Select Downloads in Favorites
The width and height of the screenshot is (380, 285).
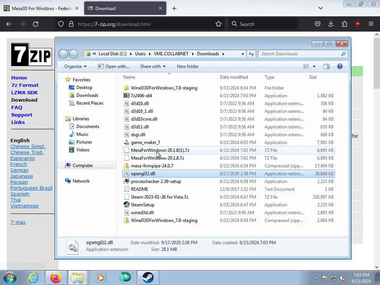click(x=87, y=95)
